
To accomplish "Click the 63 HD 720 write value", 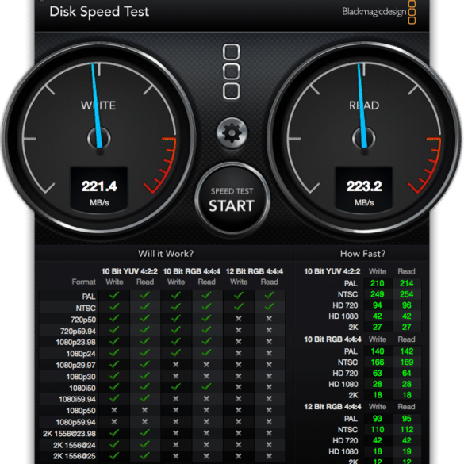I will (378, 373).
